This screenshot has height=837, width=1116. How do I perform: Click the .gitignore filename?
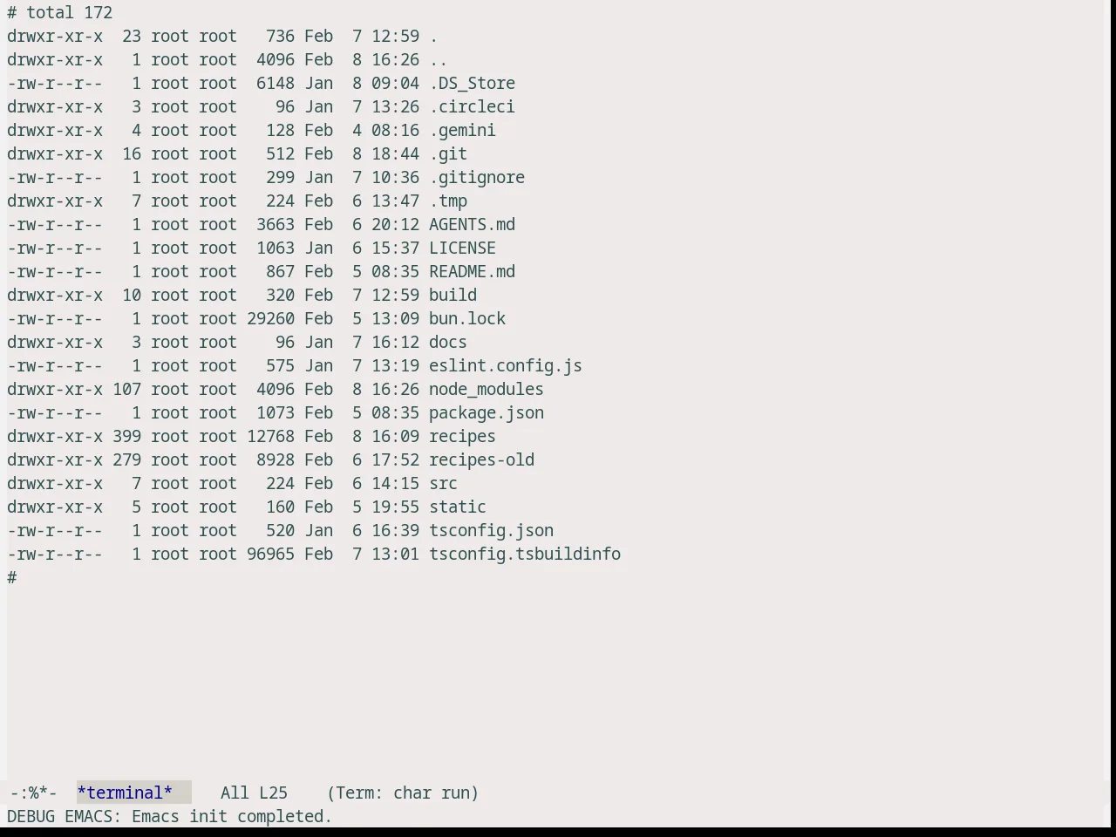point(477,178)
